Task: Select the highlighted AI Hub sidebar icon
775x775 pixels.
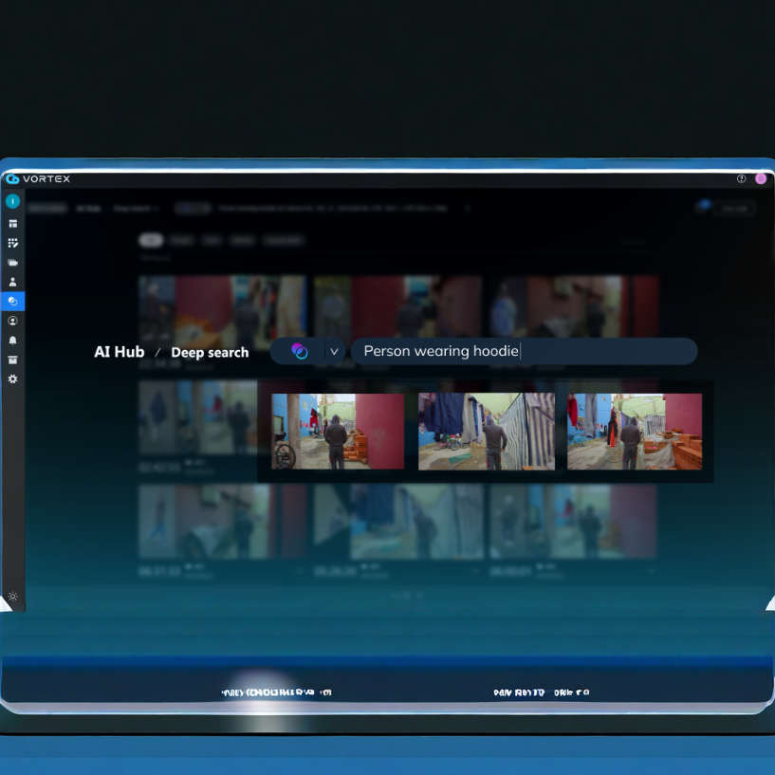Action: pos(12,301)
